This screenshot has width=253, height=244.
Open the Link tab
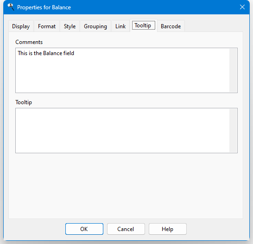[120, 26]
